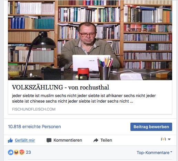
Task: Click the article description starting jeder siebte
Action: click(x=84, y=98)
